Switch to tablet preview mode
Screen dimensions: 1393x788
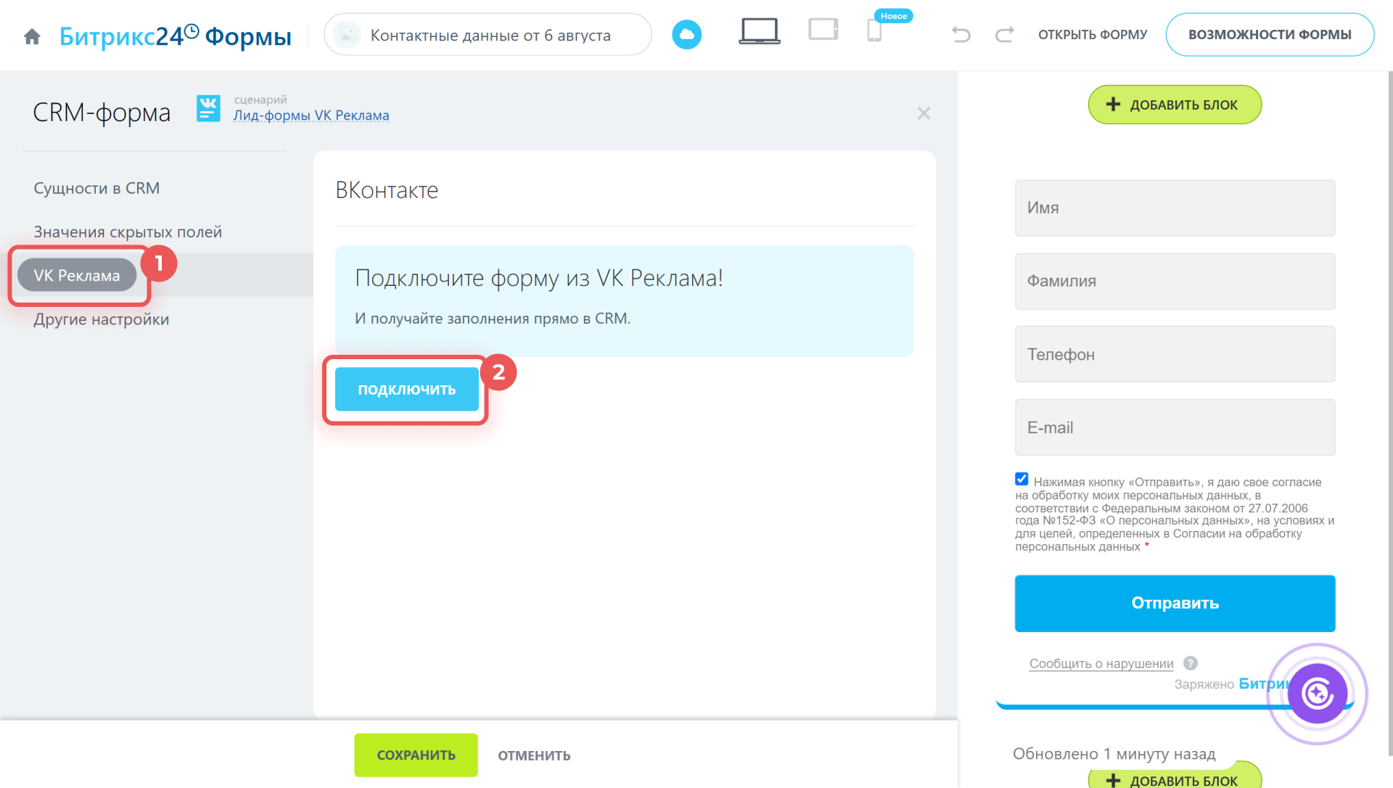[x=823, y=30]
